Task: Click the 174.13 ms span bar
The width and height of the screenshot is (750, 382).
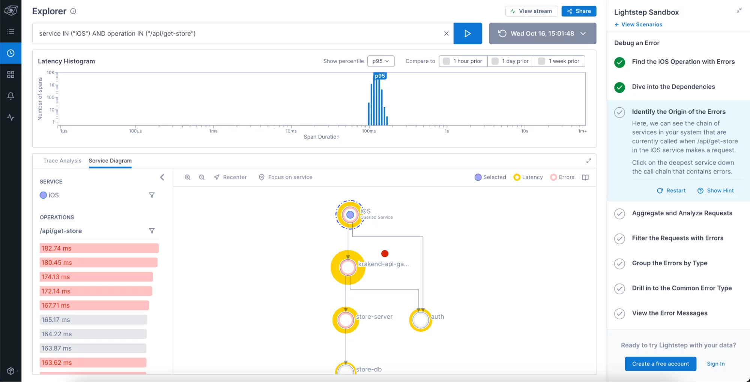Action: pyautogui.click(x=96, y=277)
